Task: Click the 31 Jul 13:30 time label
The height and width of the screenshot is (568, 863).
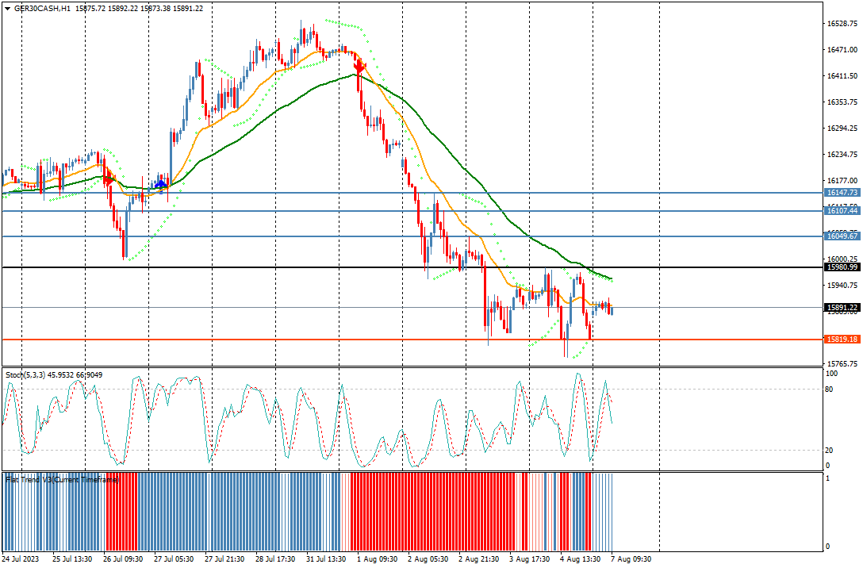Action: tap(326, 558)
